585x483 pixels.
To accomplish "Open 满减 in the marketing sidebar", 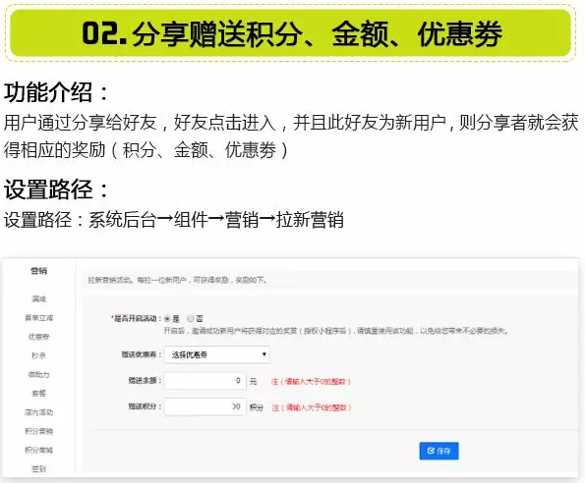I will 38,298.
